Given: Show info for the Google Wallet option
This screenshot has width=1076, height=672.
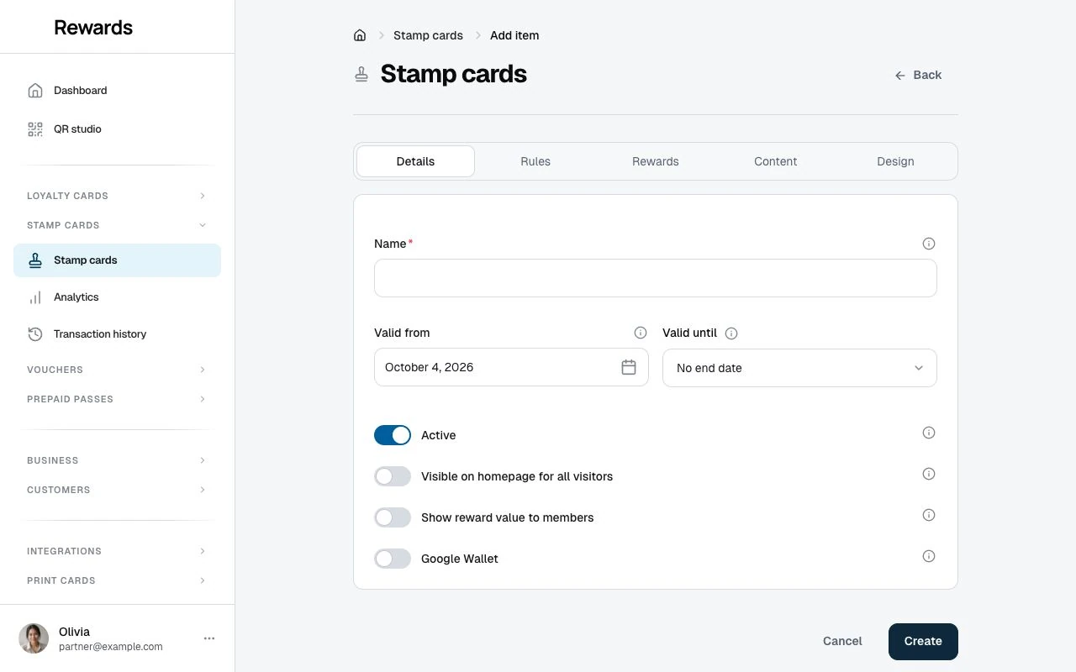Looking at the screenshot, I should pyautogui.click(x=929, y=556).
